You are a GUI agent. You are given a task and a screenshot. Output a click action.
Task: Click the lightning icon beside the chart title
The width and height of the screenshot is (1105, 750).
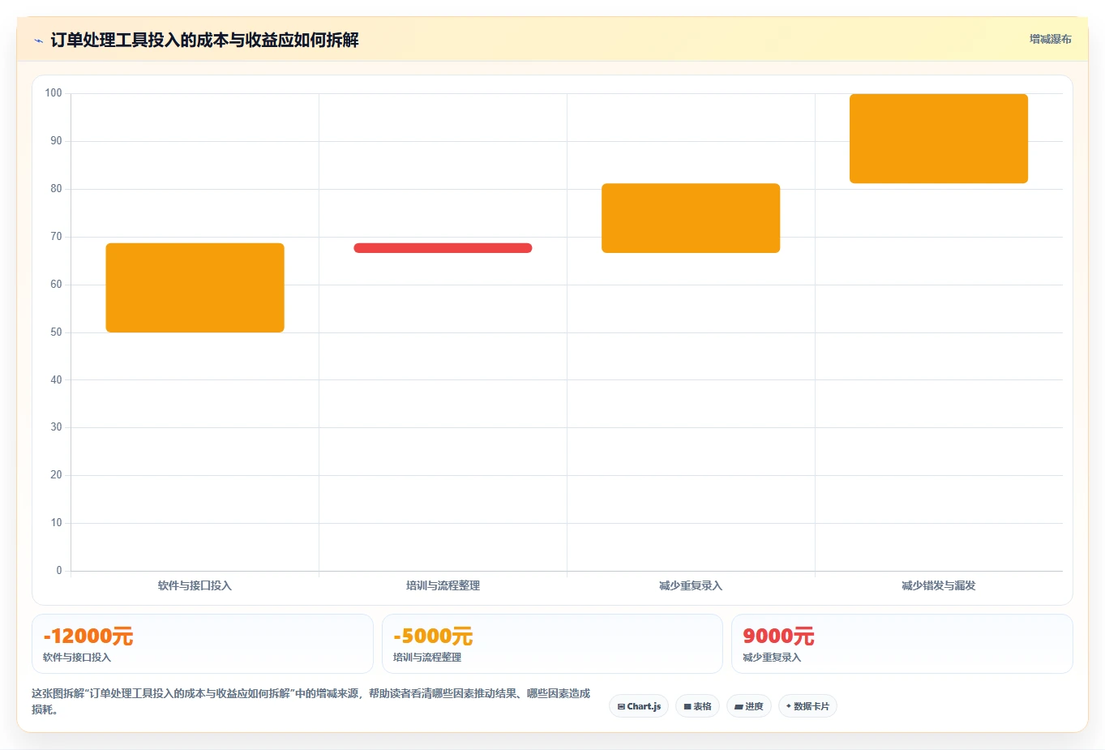coord(38,41)
